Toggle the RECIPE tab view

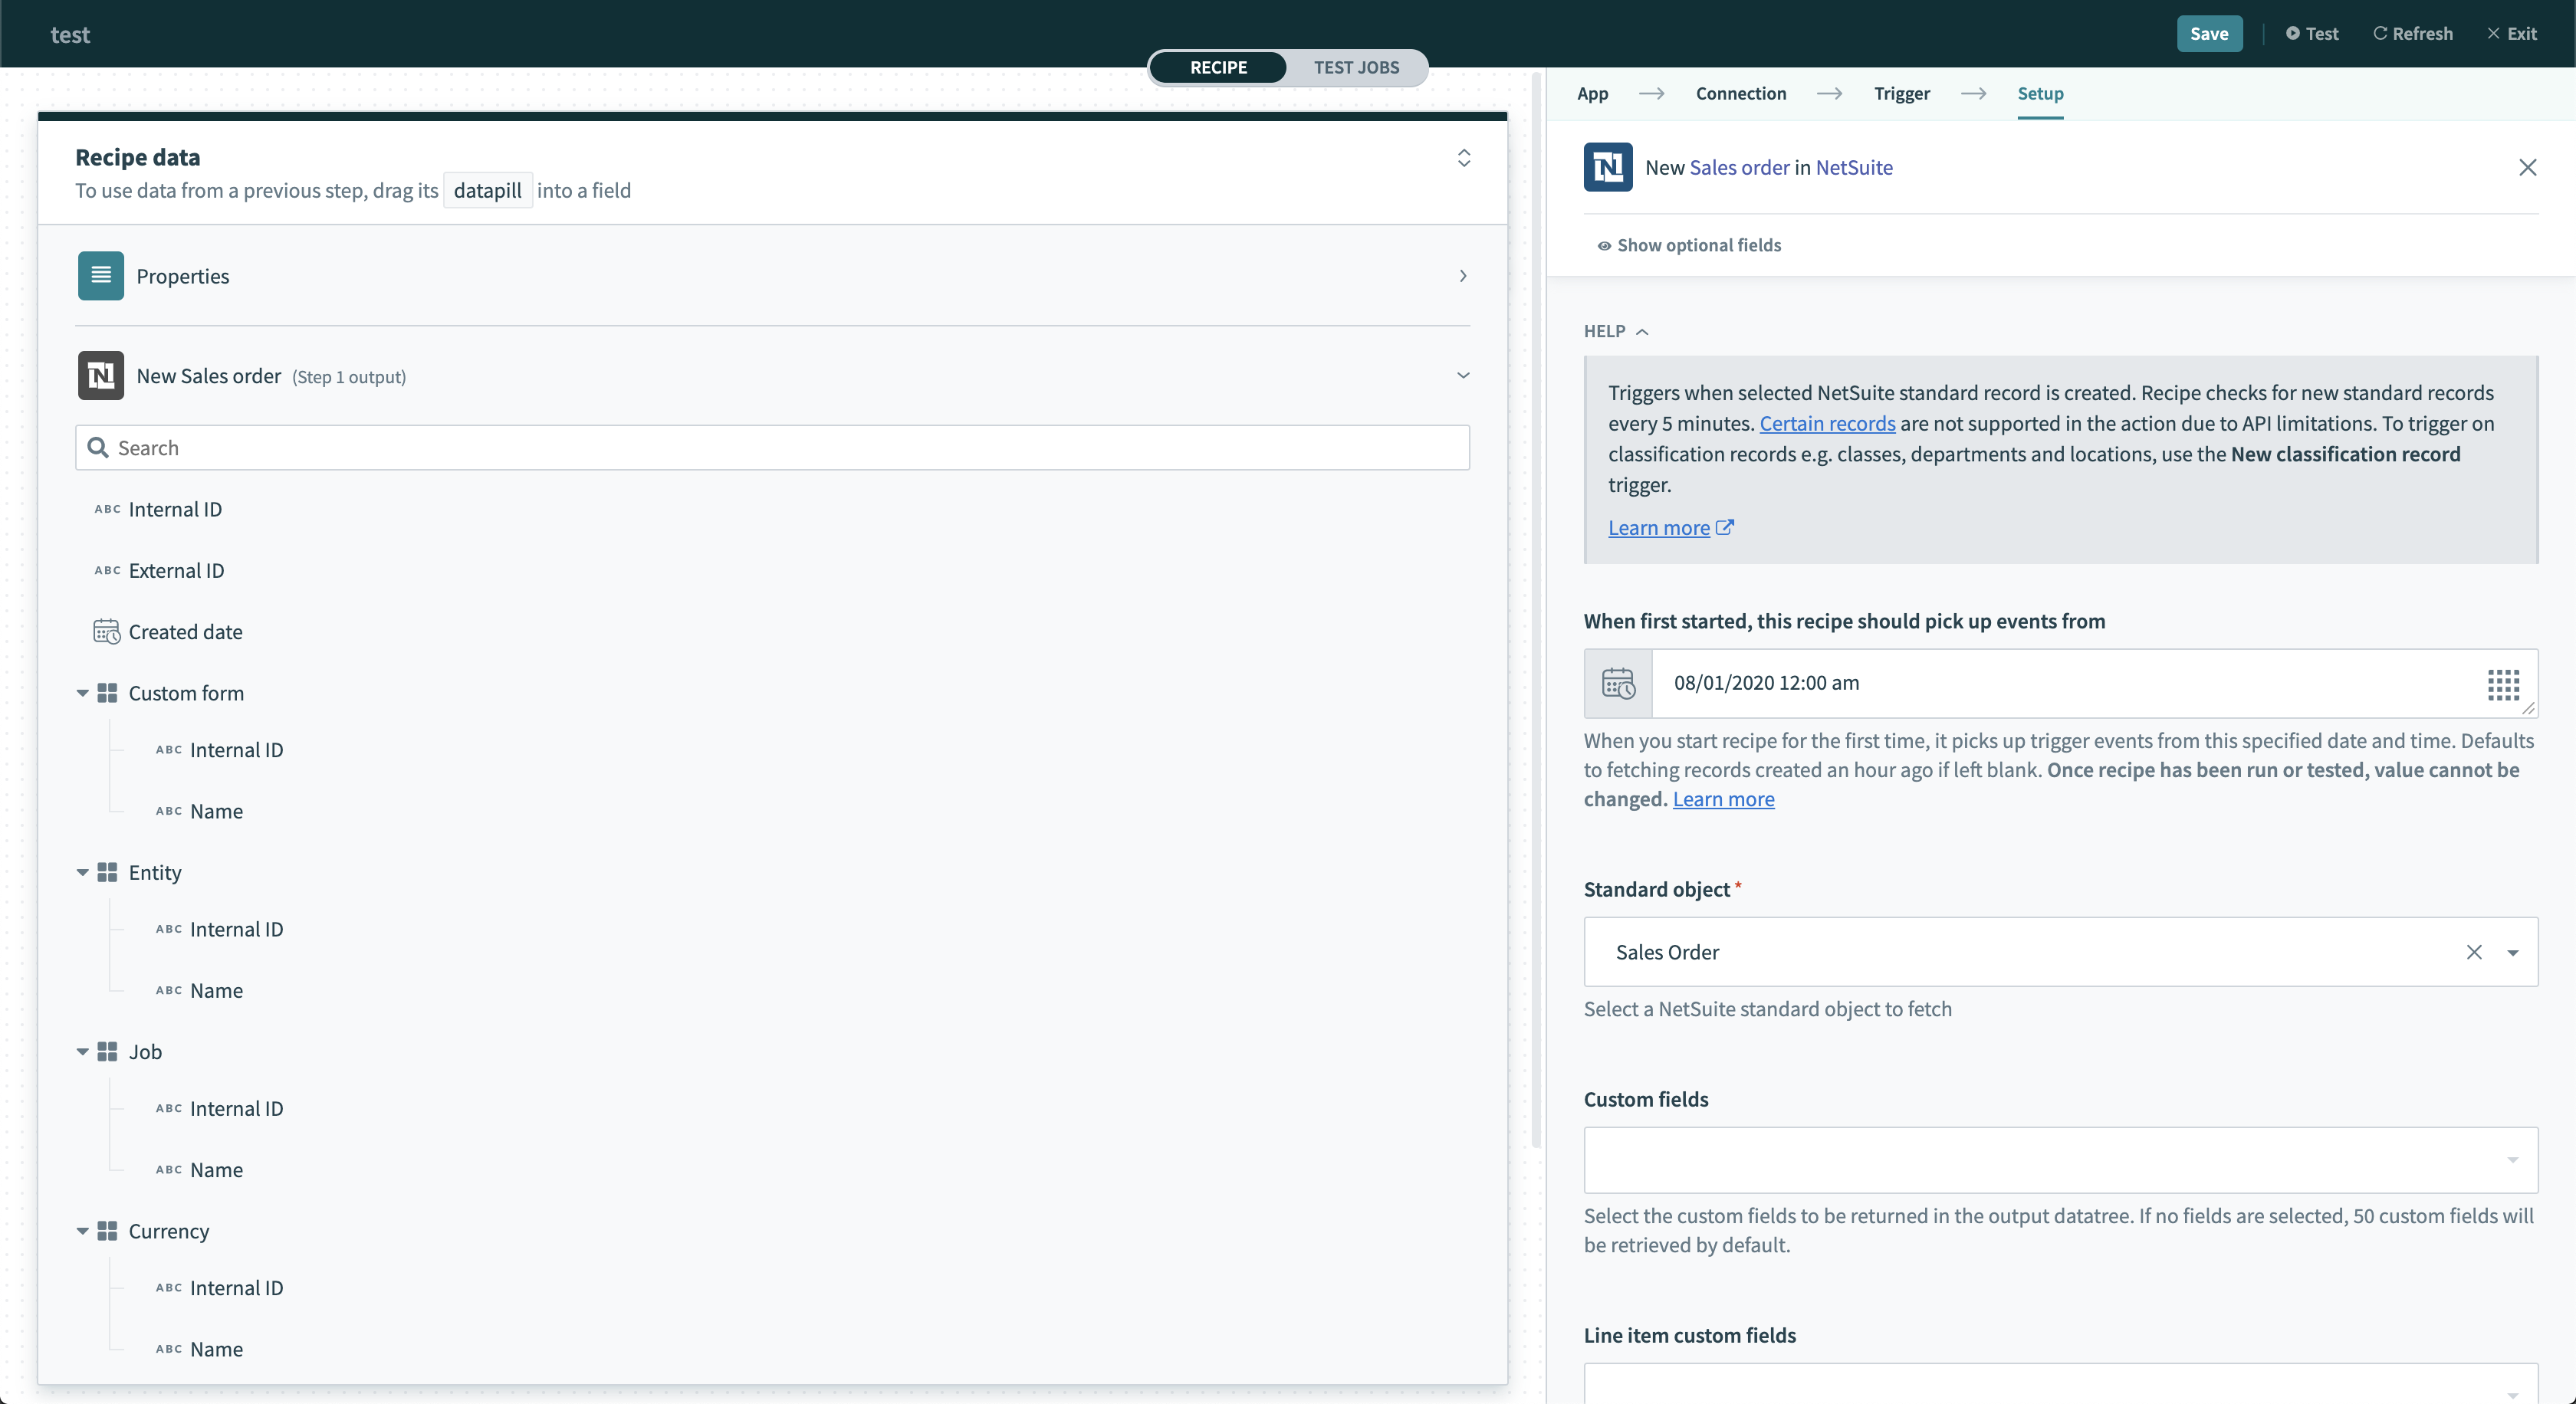[x=1219, y=66]
